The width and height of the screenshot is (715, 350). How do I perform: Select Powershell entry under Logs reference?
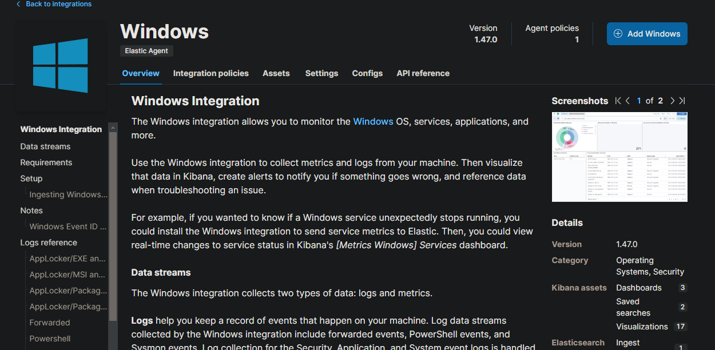pyautogui.click(x=50, y=339)
